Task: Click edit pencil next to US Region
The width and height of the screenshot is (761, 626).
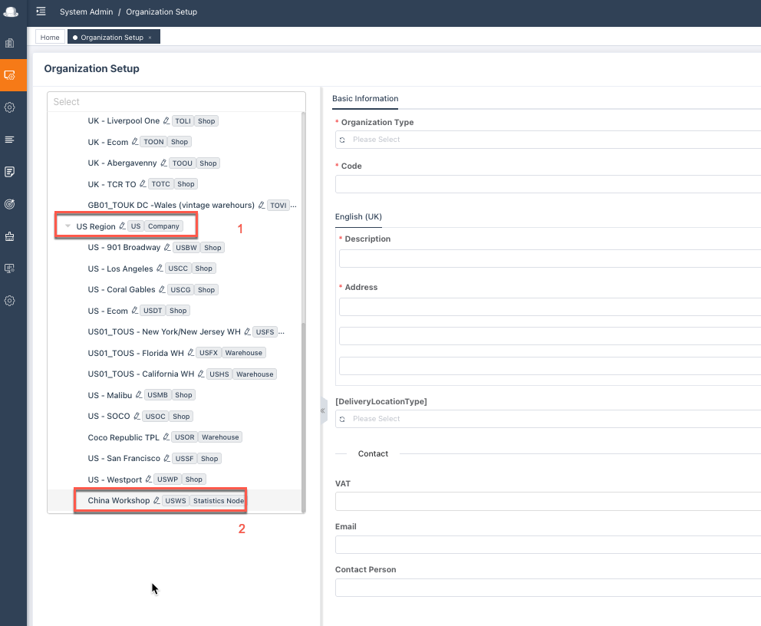Action: click(122, 226)
